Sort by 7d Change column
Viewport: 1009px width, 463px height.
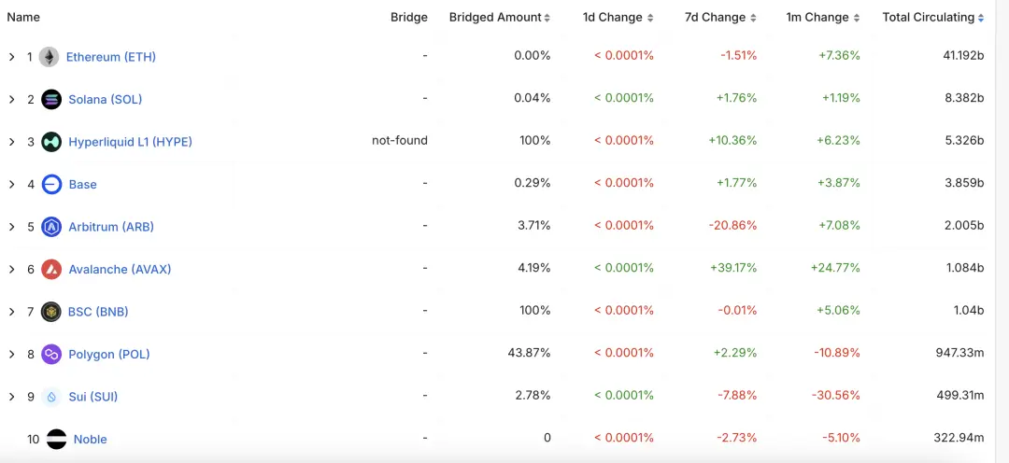(717, 18)
